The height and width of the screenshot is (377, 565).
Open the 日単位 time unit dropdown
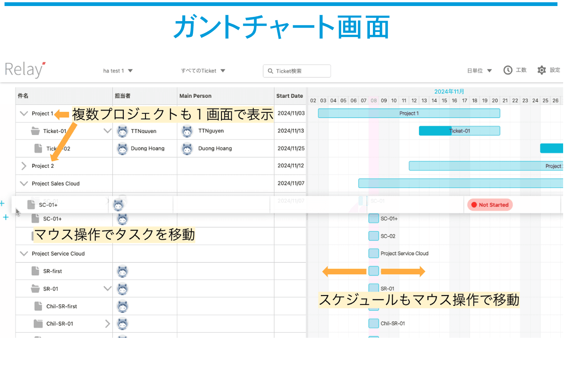[x=479, y=71]
